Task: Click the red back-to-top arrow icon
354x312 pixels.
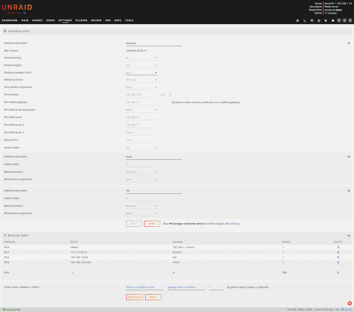Action: tap(349, 303)
